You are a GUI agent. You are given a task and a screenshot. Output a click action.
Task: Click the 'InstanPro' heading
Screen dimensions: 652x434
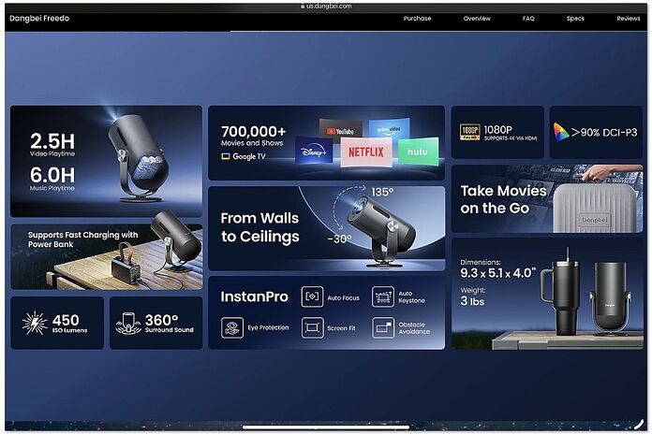(255, 297)
